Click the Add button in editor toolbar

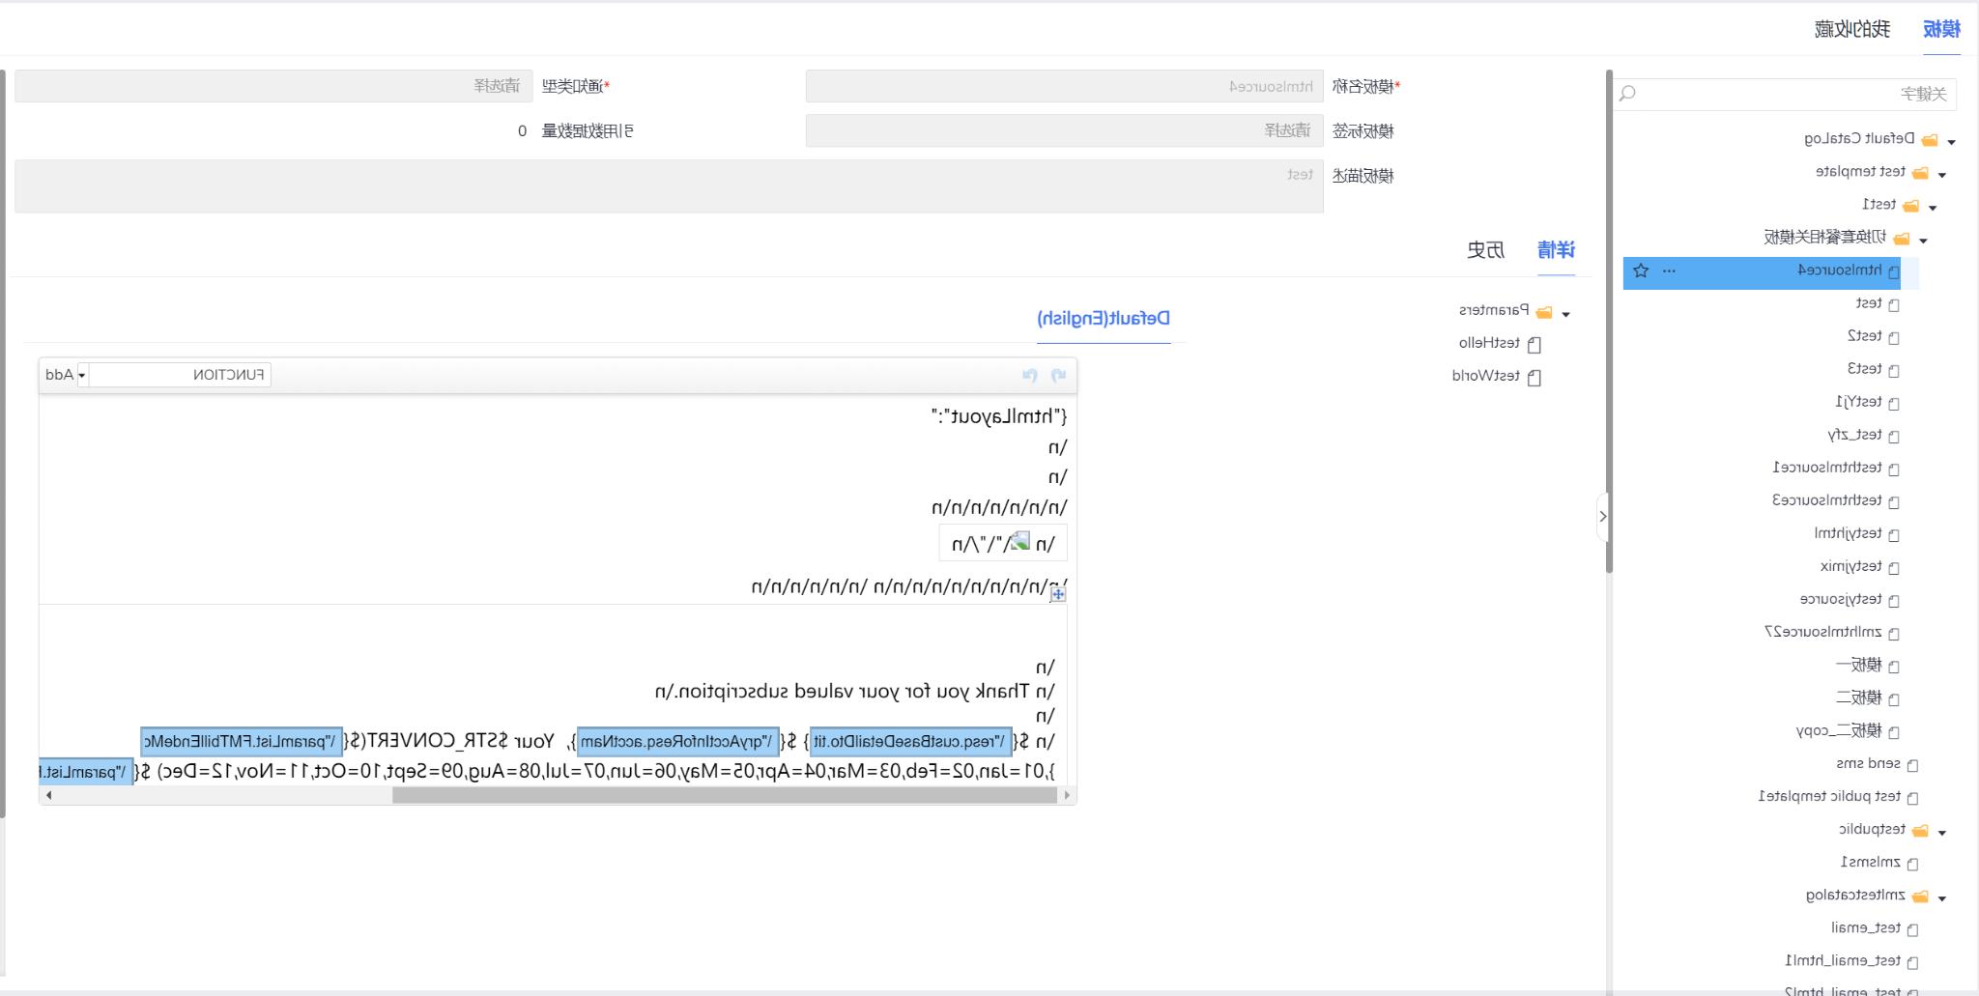(x=59, y=375)
